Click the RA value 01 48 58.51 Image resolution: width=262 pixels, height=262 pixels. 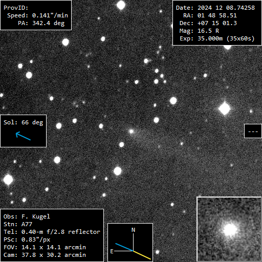coord(217,15)
